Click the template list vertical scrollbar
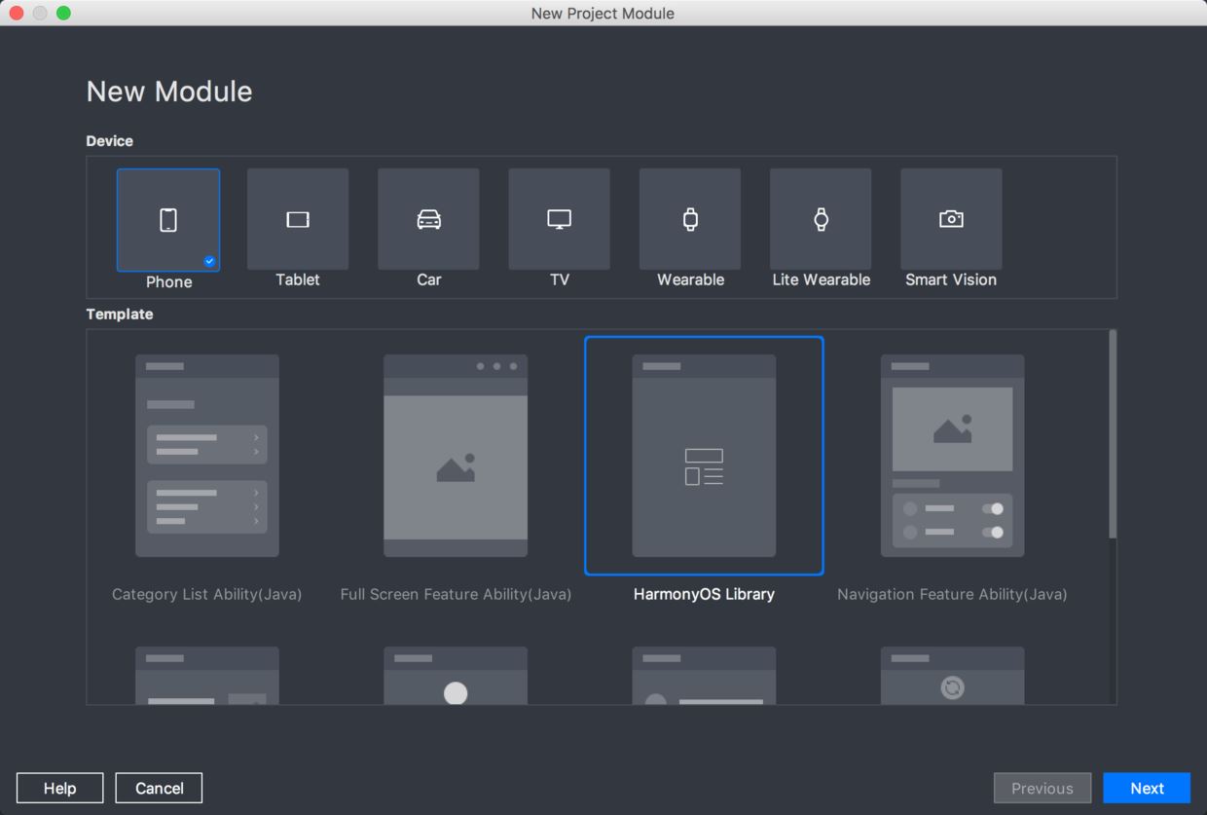 coord(1113,433)
